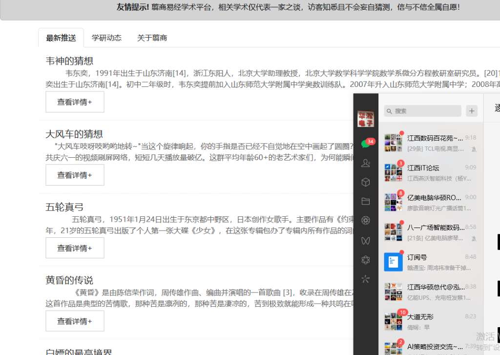This screenshot has height=355, width=500.
Task: Open the WeChat mini programs icon
Action: point(365,260)
